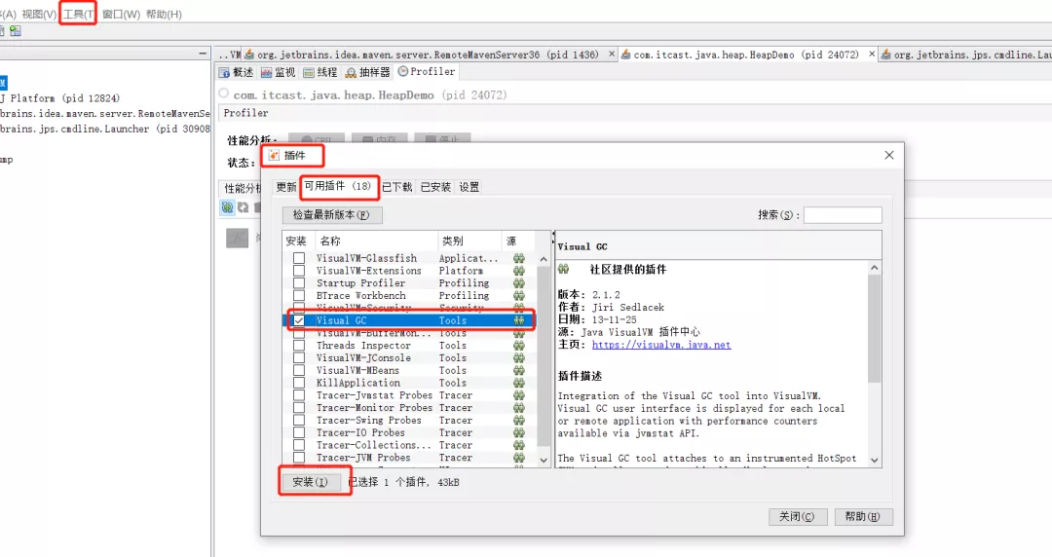Click the community source icon for Visual GC
Viewport: 1052px width, 557px height.
(x=518, y=320)
